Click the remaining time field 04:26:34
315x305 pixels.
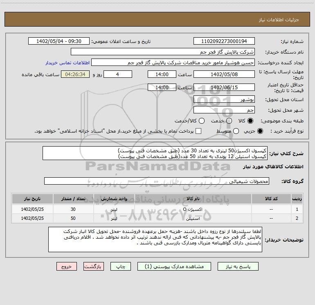(75, 74)
